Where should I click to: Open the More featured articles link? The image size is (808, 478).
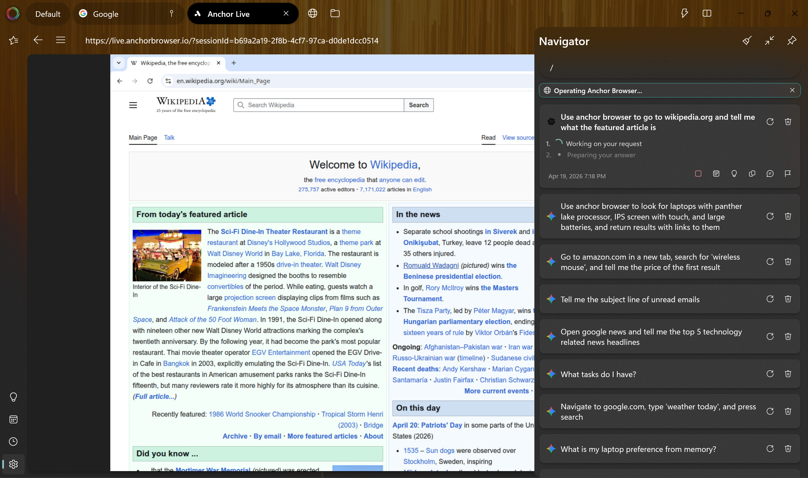tap(322, 436)
